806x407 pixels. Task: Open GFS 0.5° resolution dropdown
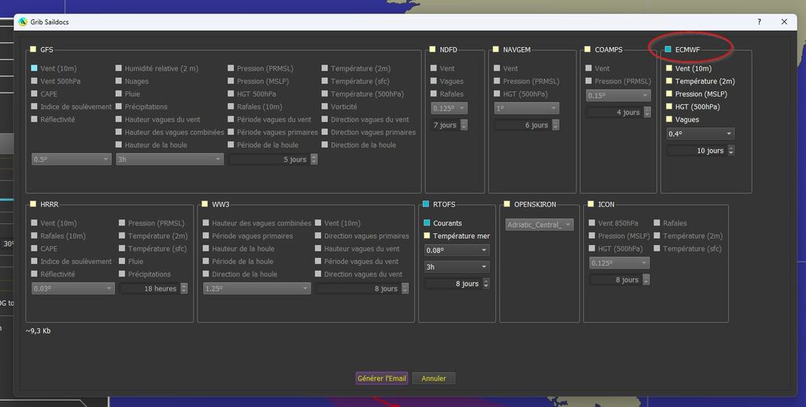[x=71, y=159]
